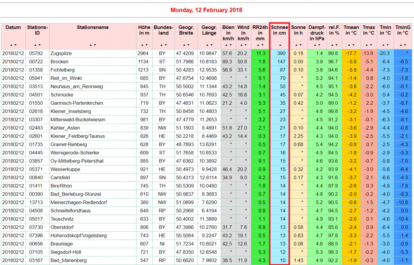Sort Datum column ascending with up arrow
The width and height of the screenshot is (414, 265).
pos(11,45)
